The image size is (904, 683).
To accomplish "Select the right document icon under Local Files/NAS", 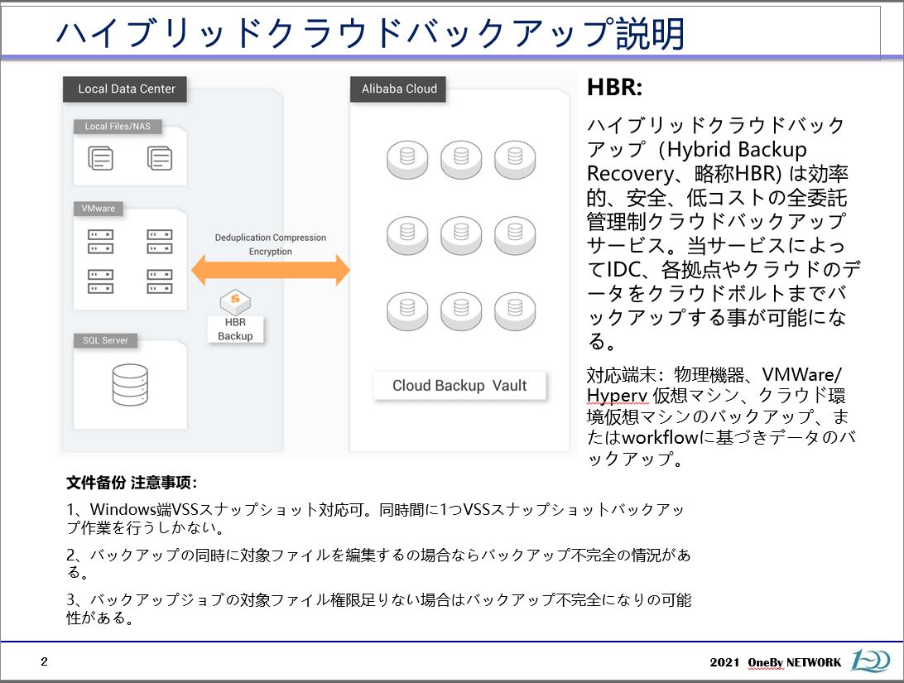I will tap(160, 158).
